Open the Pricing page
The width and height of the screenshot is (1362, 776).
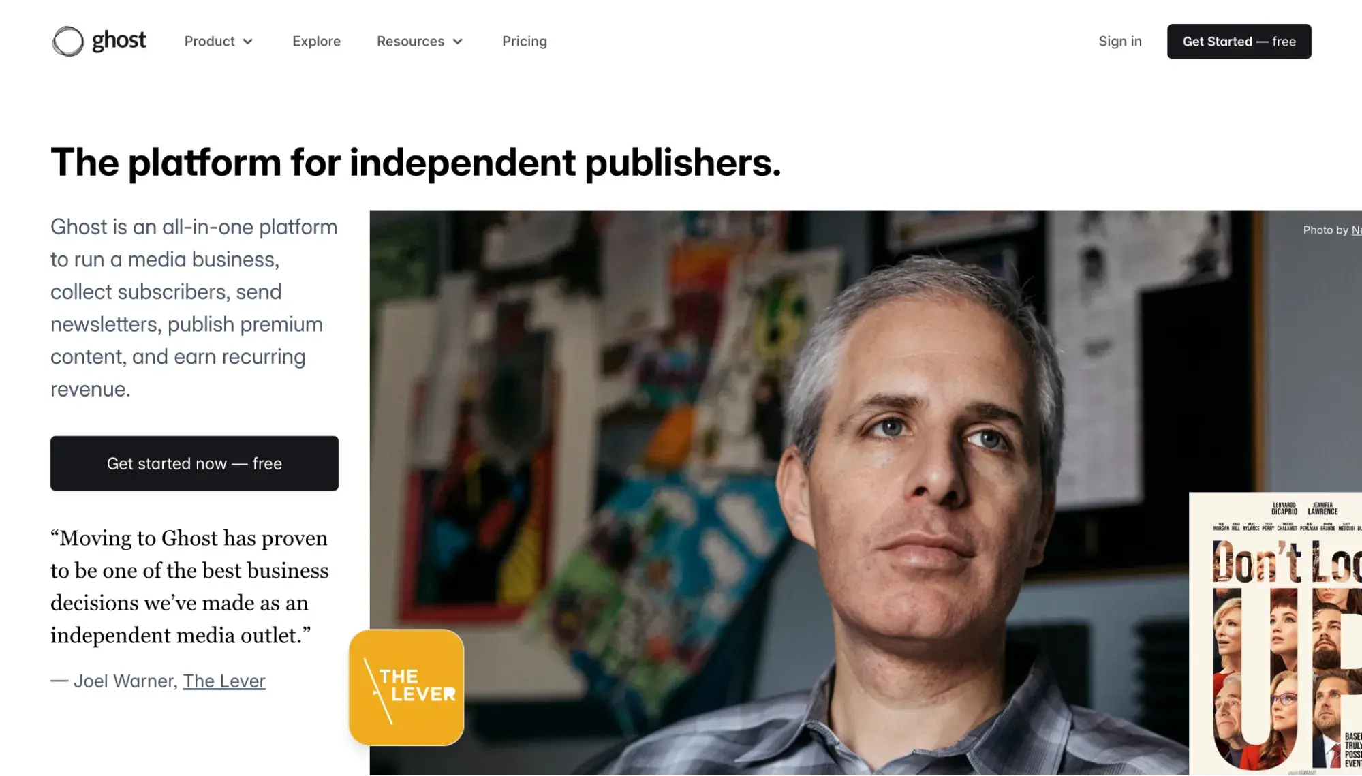click(x=524, y=41)
